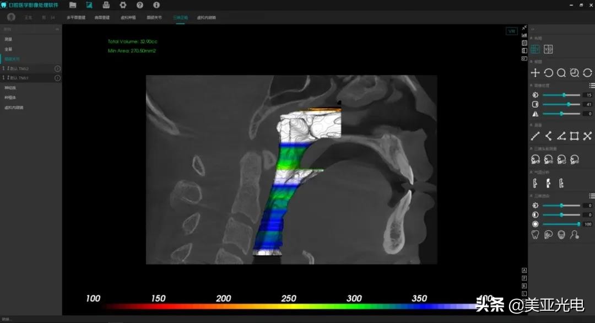This screenshot has width=595, height=323.
Task: Switch to the 颞颌关节 tab
Action: point(154,18)
